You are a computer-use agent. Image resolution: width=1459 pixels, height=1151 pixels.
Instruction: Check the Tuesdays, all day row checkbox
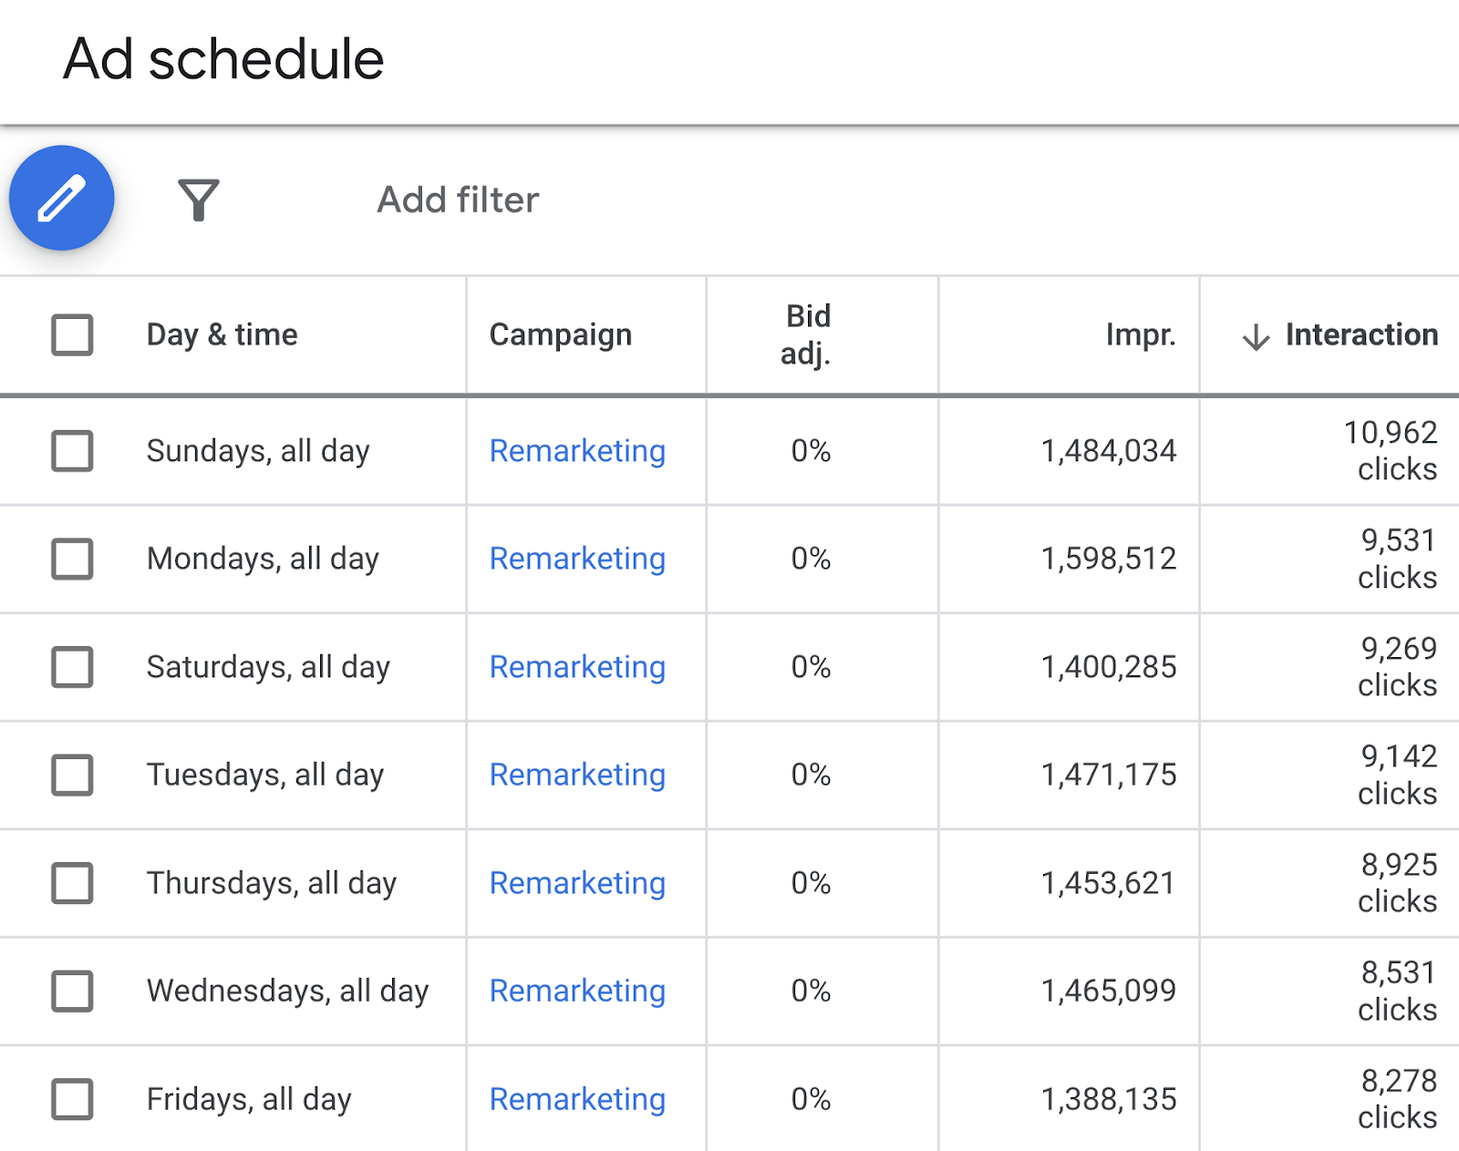[71, 775]
